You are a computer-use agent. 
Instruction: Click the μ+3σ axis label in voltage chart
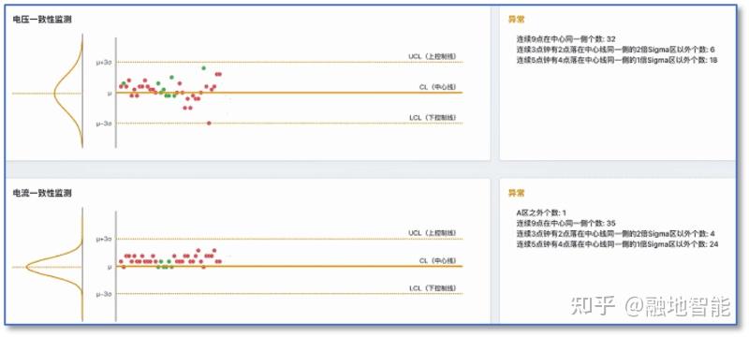(x=104, y=62)
